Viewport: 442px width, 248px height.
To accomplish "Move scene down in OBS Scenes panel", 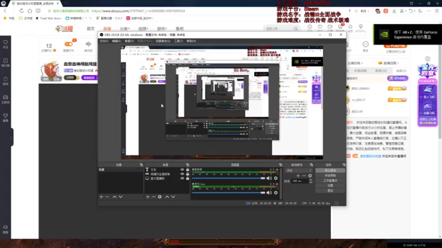I will coord(120,197).
